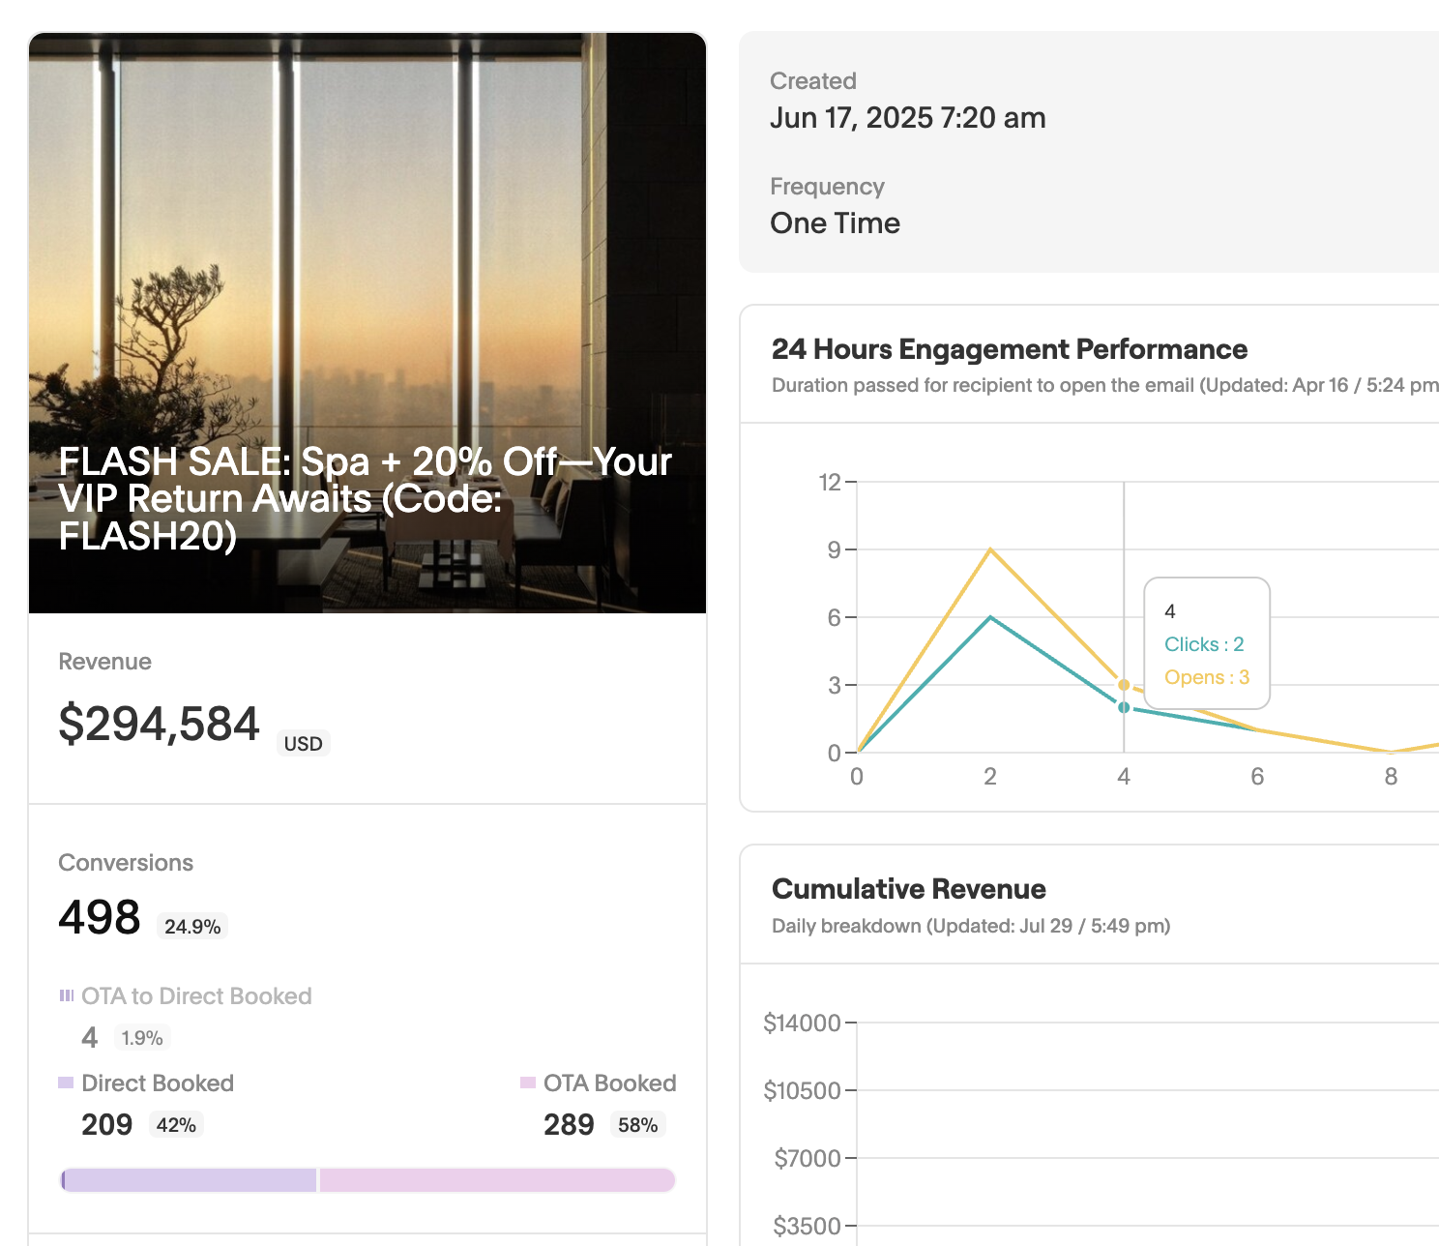1439x1246 pixels.
Task: Click the 24.9% conversion rate badge
Action: pos(192,927)
